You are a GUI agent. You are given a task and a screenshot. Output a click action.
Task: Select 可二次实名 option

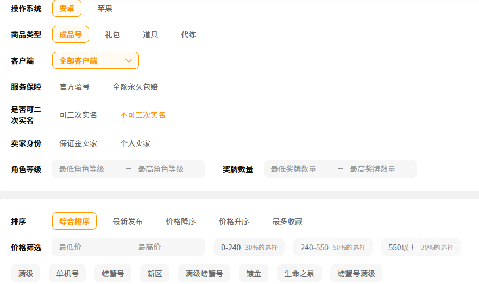pos(78,115)
